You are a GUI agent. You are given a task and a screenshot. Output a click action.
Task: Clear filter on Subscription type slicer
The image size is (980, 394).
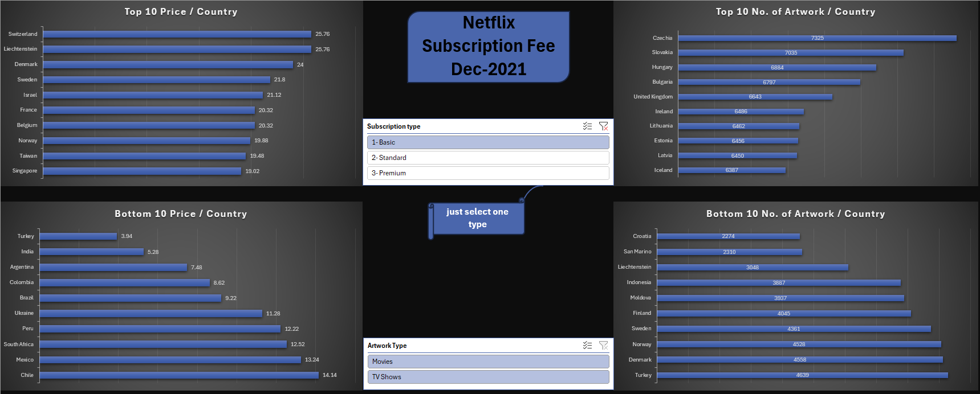[603, 126]
